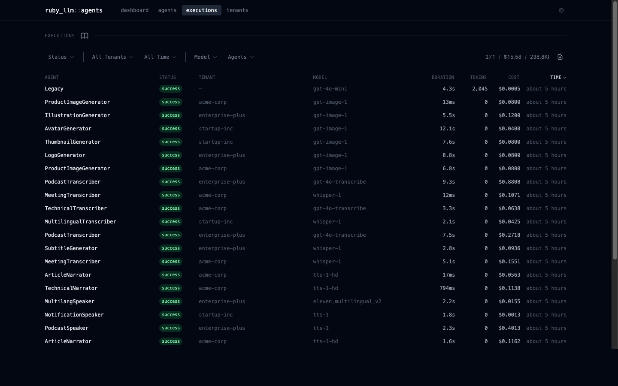Viewport: 618px width, 386px height.
Task: Open the settings gear icon
Action: click(x=561, y=10)
